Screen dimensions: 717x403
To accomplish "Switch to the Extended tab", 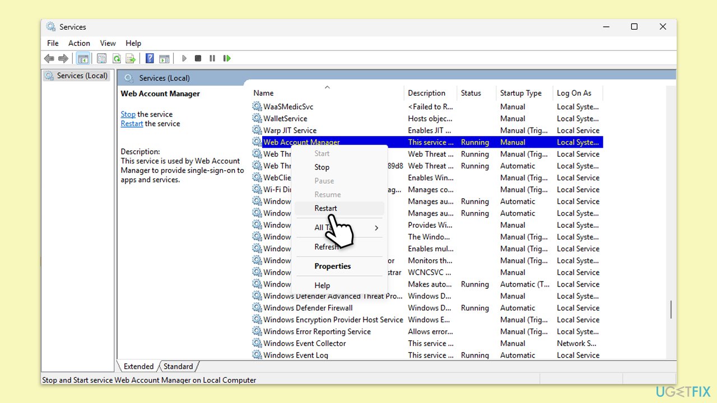I will pyautogui.click(x=138, y=367).
